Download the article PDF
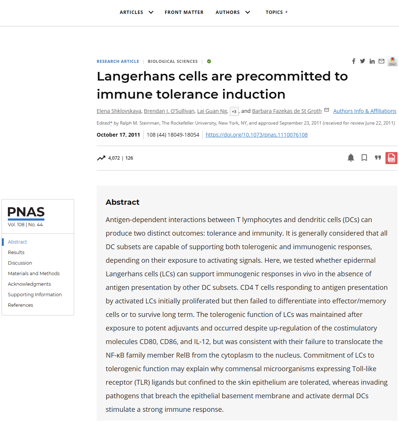 click(x=391, y=158)
